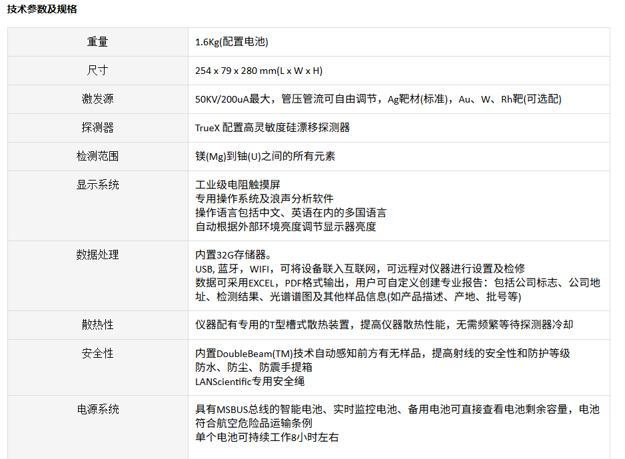The height and width of the screenshot is (459, 625).
Task: Select the 1.6Kg(配置电池) value cell
Action: point(231,42)
